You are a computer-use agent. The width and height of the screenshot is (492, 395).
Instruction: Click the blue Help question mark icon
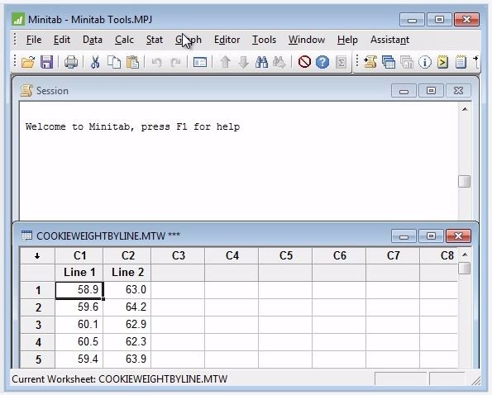[322, 62]
